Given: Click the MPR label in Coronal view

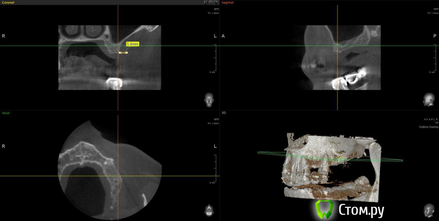Looking at the screenshot, I should (x=216, y=9).
